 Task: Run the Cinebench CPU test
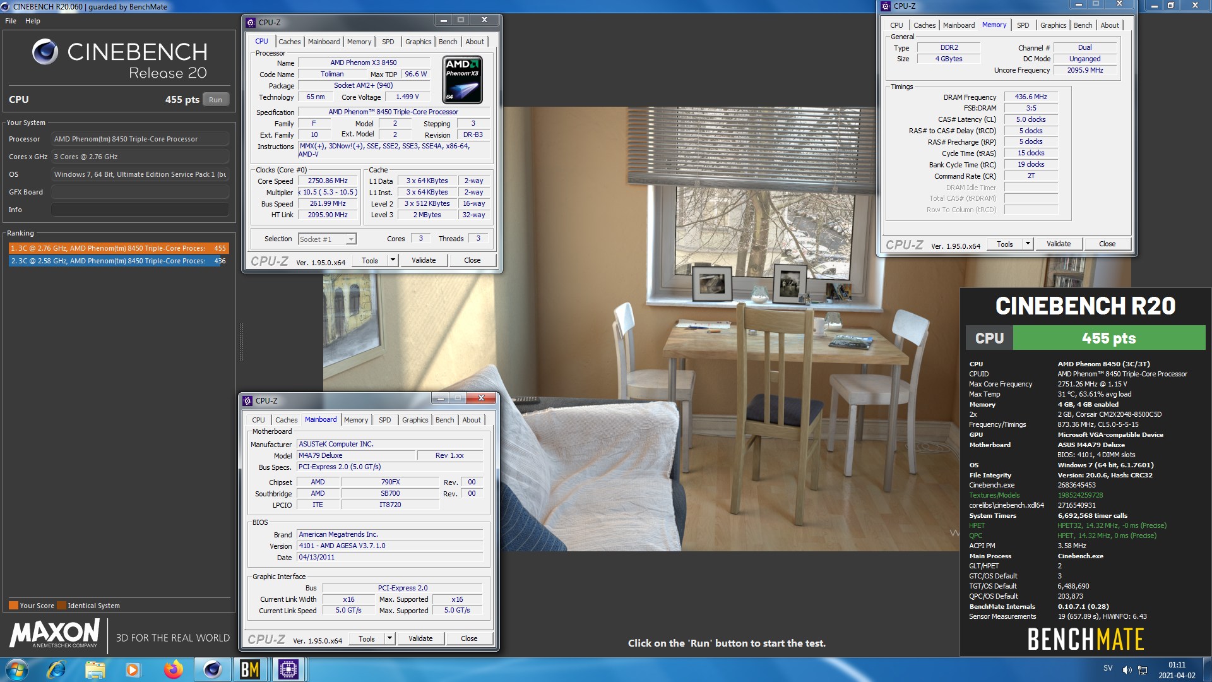[216, 100]
